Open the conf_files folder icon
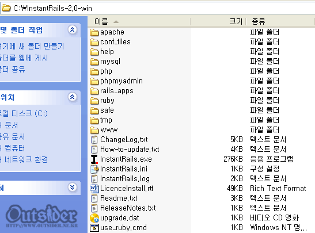This screenshot has width=315, height=233. coord(94,42)
